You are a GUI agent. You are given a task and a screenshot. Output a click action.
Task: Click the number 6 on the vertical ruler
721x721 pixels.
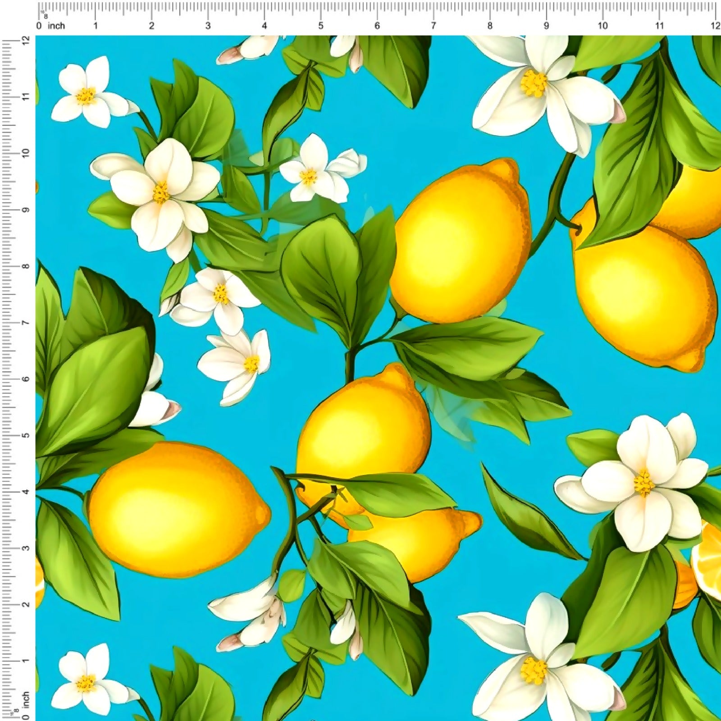pyautogui.click(x=26, y=379)
